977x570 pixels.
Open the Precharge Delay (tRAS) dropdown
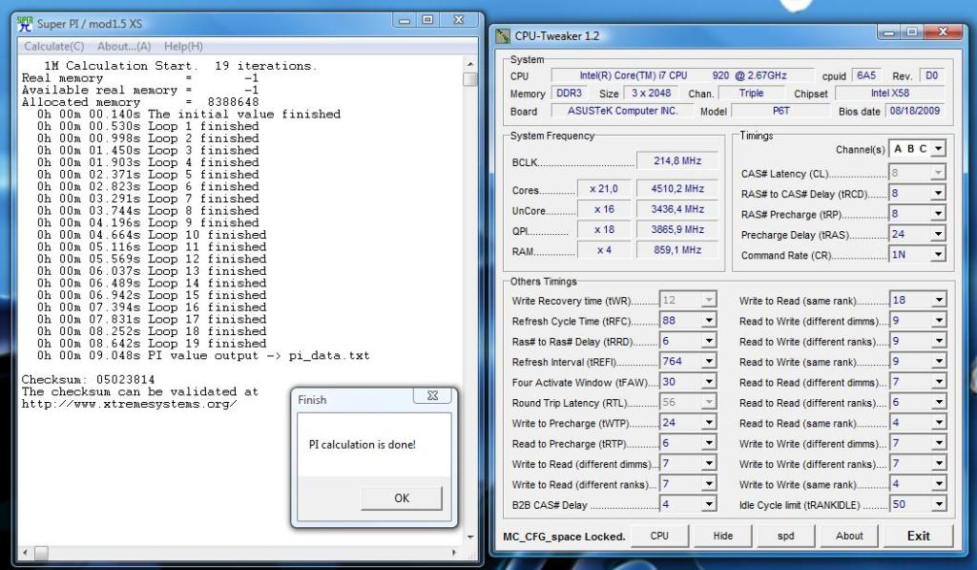click(938, 234)
